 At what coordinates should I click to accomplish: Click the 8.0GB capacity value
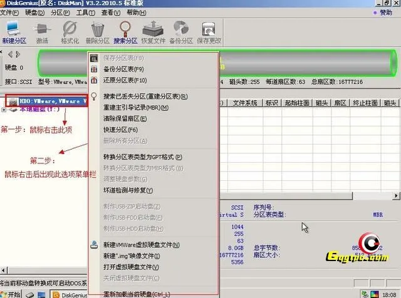tap(236, 248)
